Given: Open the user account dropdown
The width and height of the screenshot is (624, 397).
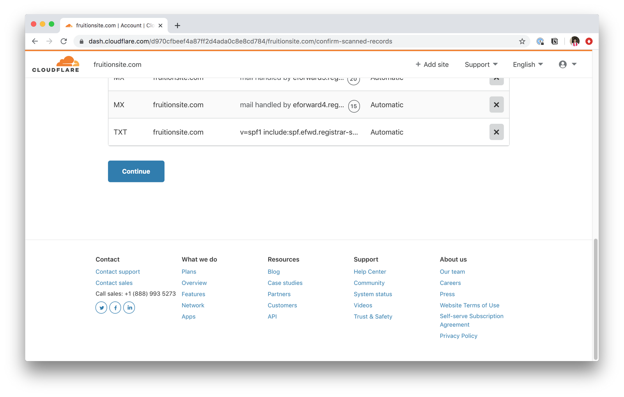Looking at the screenshot, I should [x=567, y=64].
